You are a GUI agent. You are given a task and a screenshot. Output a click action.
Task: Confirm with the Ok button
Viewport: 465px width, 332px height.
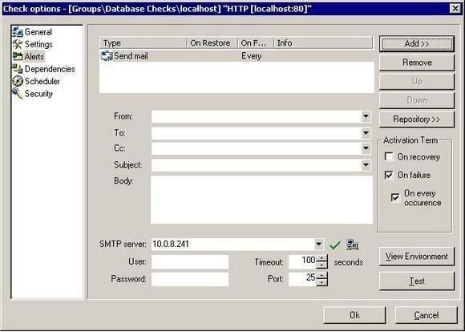click(354, 315)
